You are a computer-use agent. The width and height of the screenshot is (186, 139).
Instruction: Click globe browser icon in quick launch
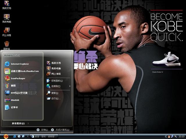coord(19,136)
